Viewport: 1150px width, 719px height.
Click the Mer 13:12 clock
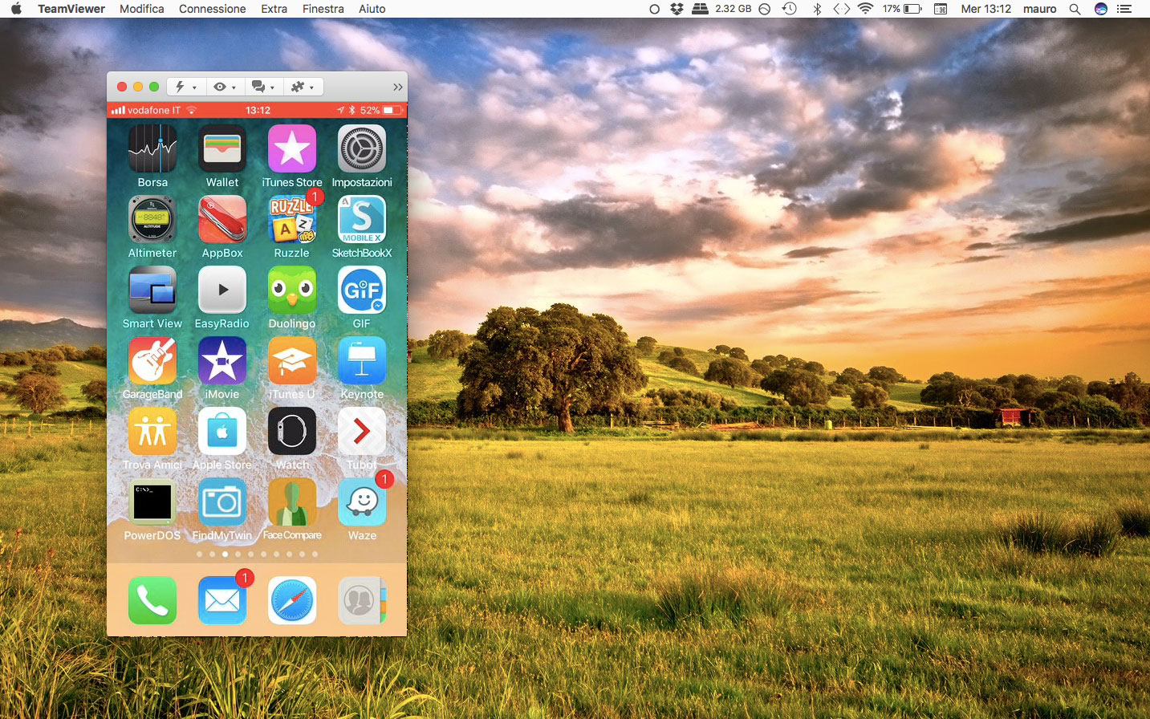[x=986, y=9]
